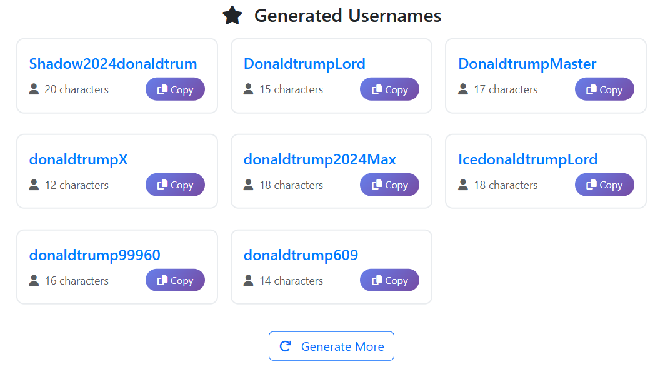Click the donaldtrump99960 username card
Viewport: 653px width, 369px height.
117,267
